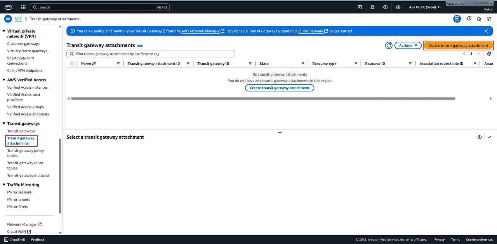Open the CloudShell icon in top navigation bar
Viewport: 497px width, 244px height.
(x=360, y=7)
